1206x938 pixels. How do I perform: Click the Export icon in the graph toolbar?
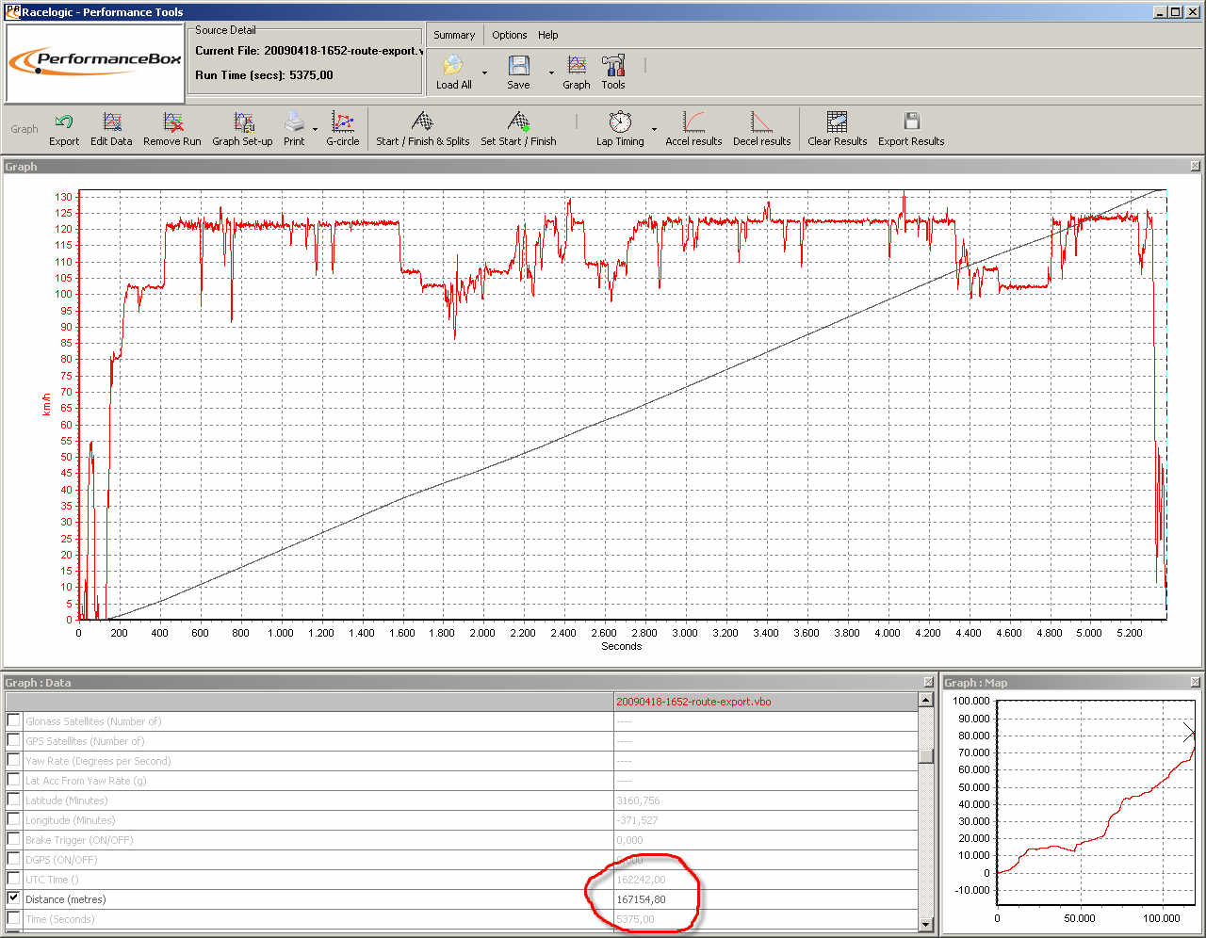[64, 122]
